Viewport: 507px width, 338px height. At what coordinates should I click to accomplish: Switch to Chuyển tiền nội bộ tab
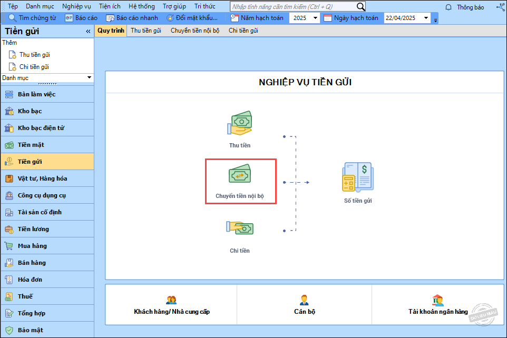(x=195, y=31)
